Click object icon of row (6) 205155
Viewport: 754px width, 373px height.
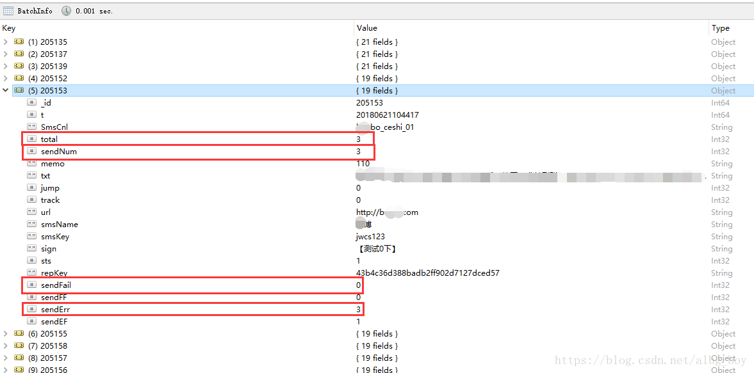(x=19, y=333)
